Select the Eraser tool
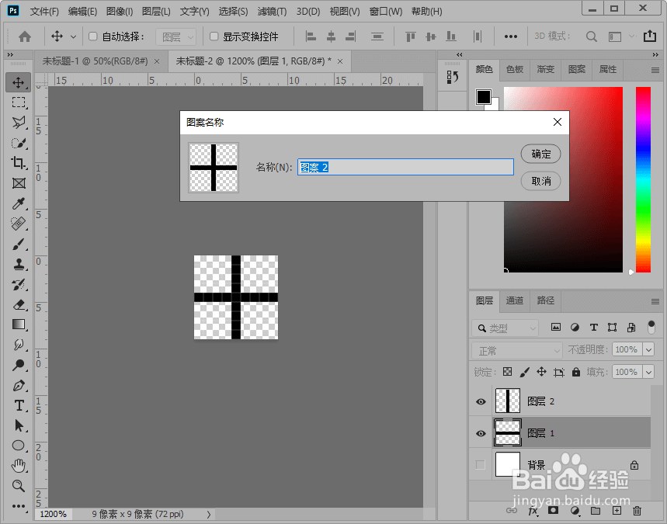Image resolution: width=667 pixels, height=524 pixels. click(19, 304)
